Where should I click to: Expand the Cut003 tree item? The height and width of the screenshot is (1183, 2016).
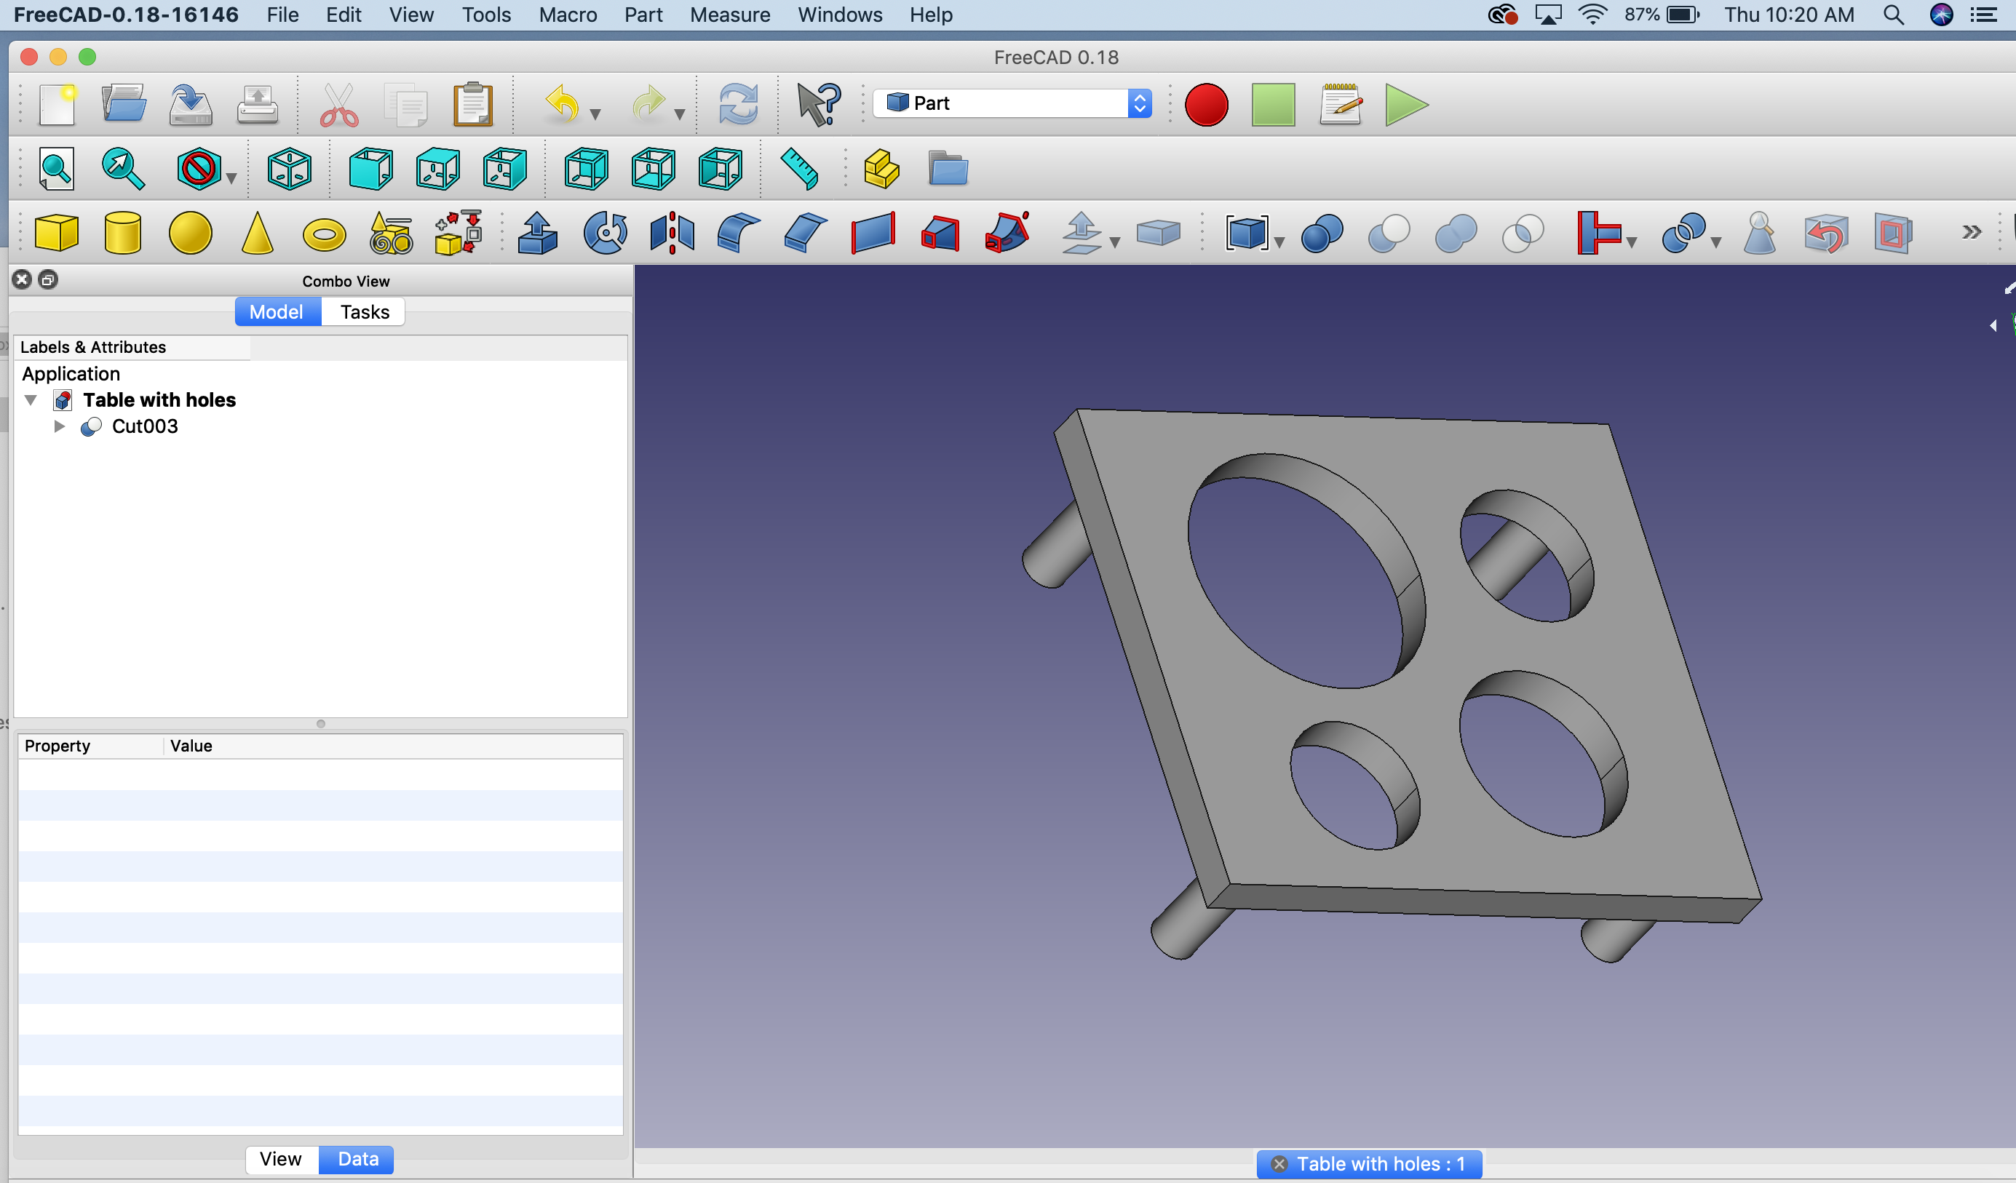59,426
